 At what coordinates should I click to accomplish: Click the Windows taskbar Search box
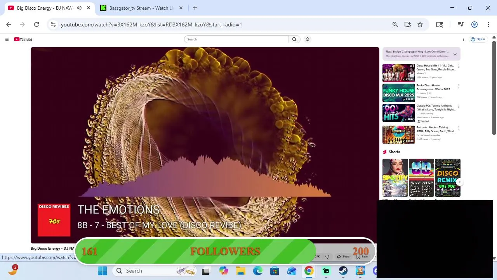[x=154, y=271]
